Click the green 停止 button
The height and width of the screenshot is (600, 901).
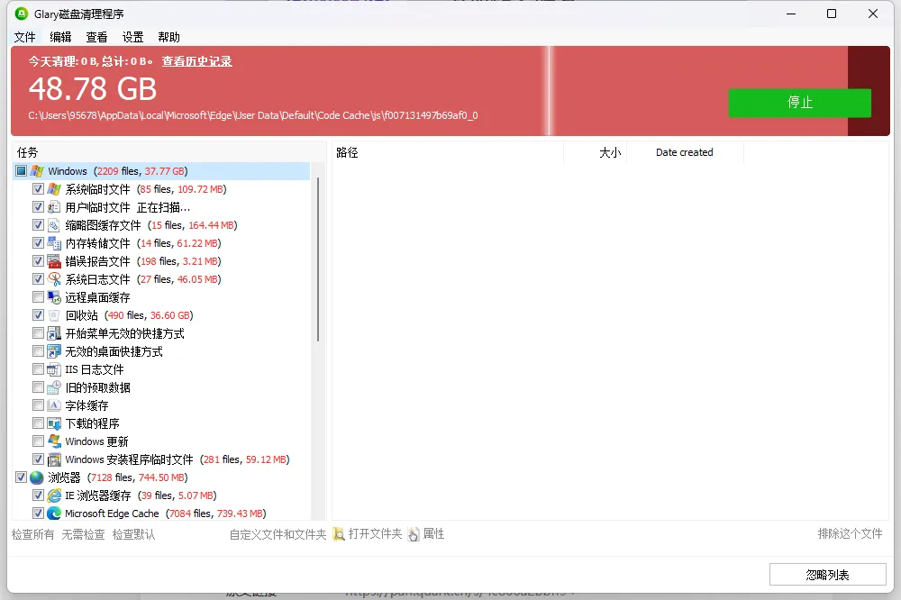(800, 103)
